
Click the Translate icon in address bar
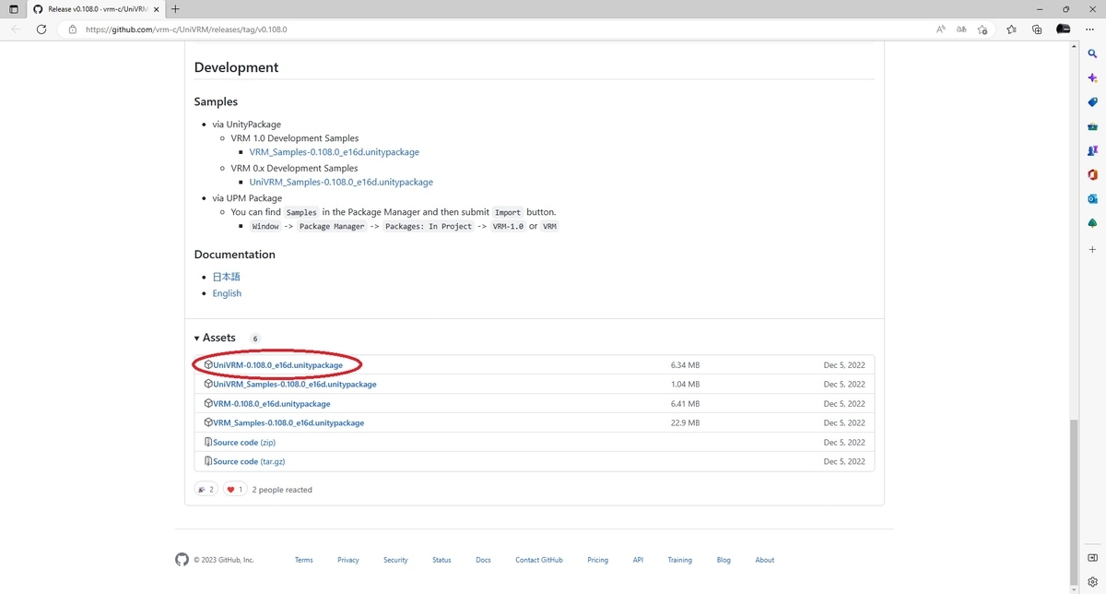(962, 30)
